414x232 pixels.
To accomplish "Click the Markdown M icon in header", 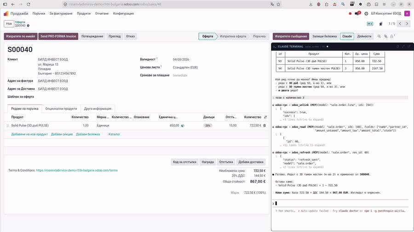I will (x=370, y=24).
